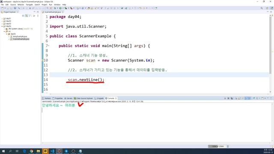
Task: Click the console output text area
Action: pos(156,122)
